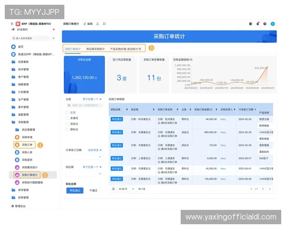The height and width of the screenshot is (229, 286).
Task: Collapse the sidebar with the menu icon
Action: 12,24
